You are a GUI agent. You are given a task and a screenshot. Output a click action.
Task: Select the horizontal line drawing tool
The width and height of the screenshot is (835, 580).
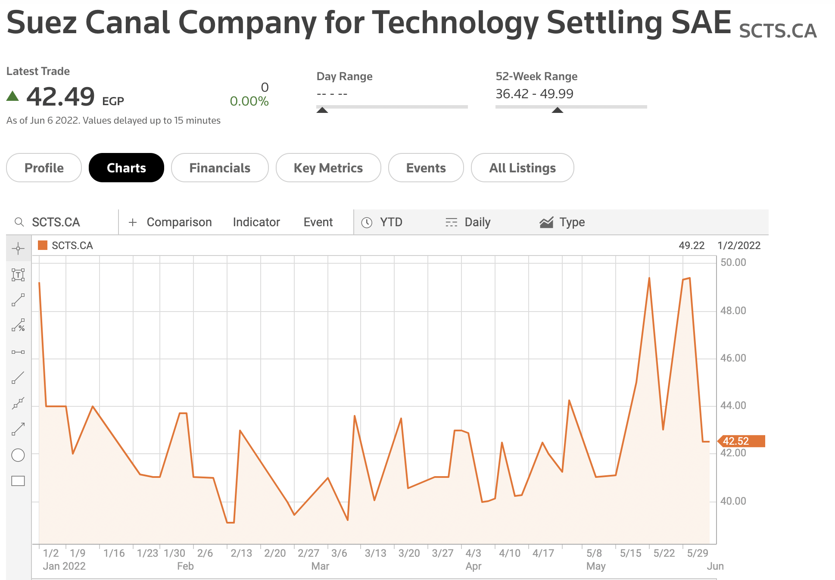click(18, 352)
